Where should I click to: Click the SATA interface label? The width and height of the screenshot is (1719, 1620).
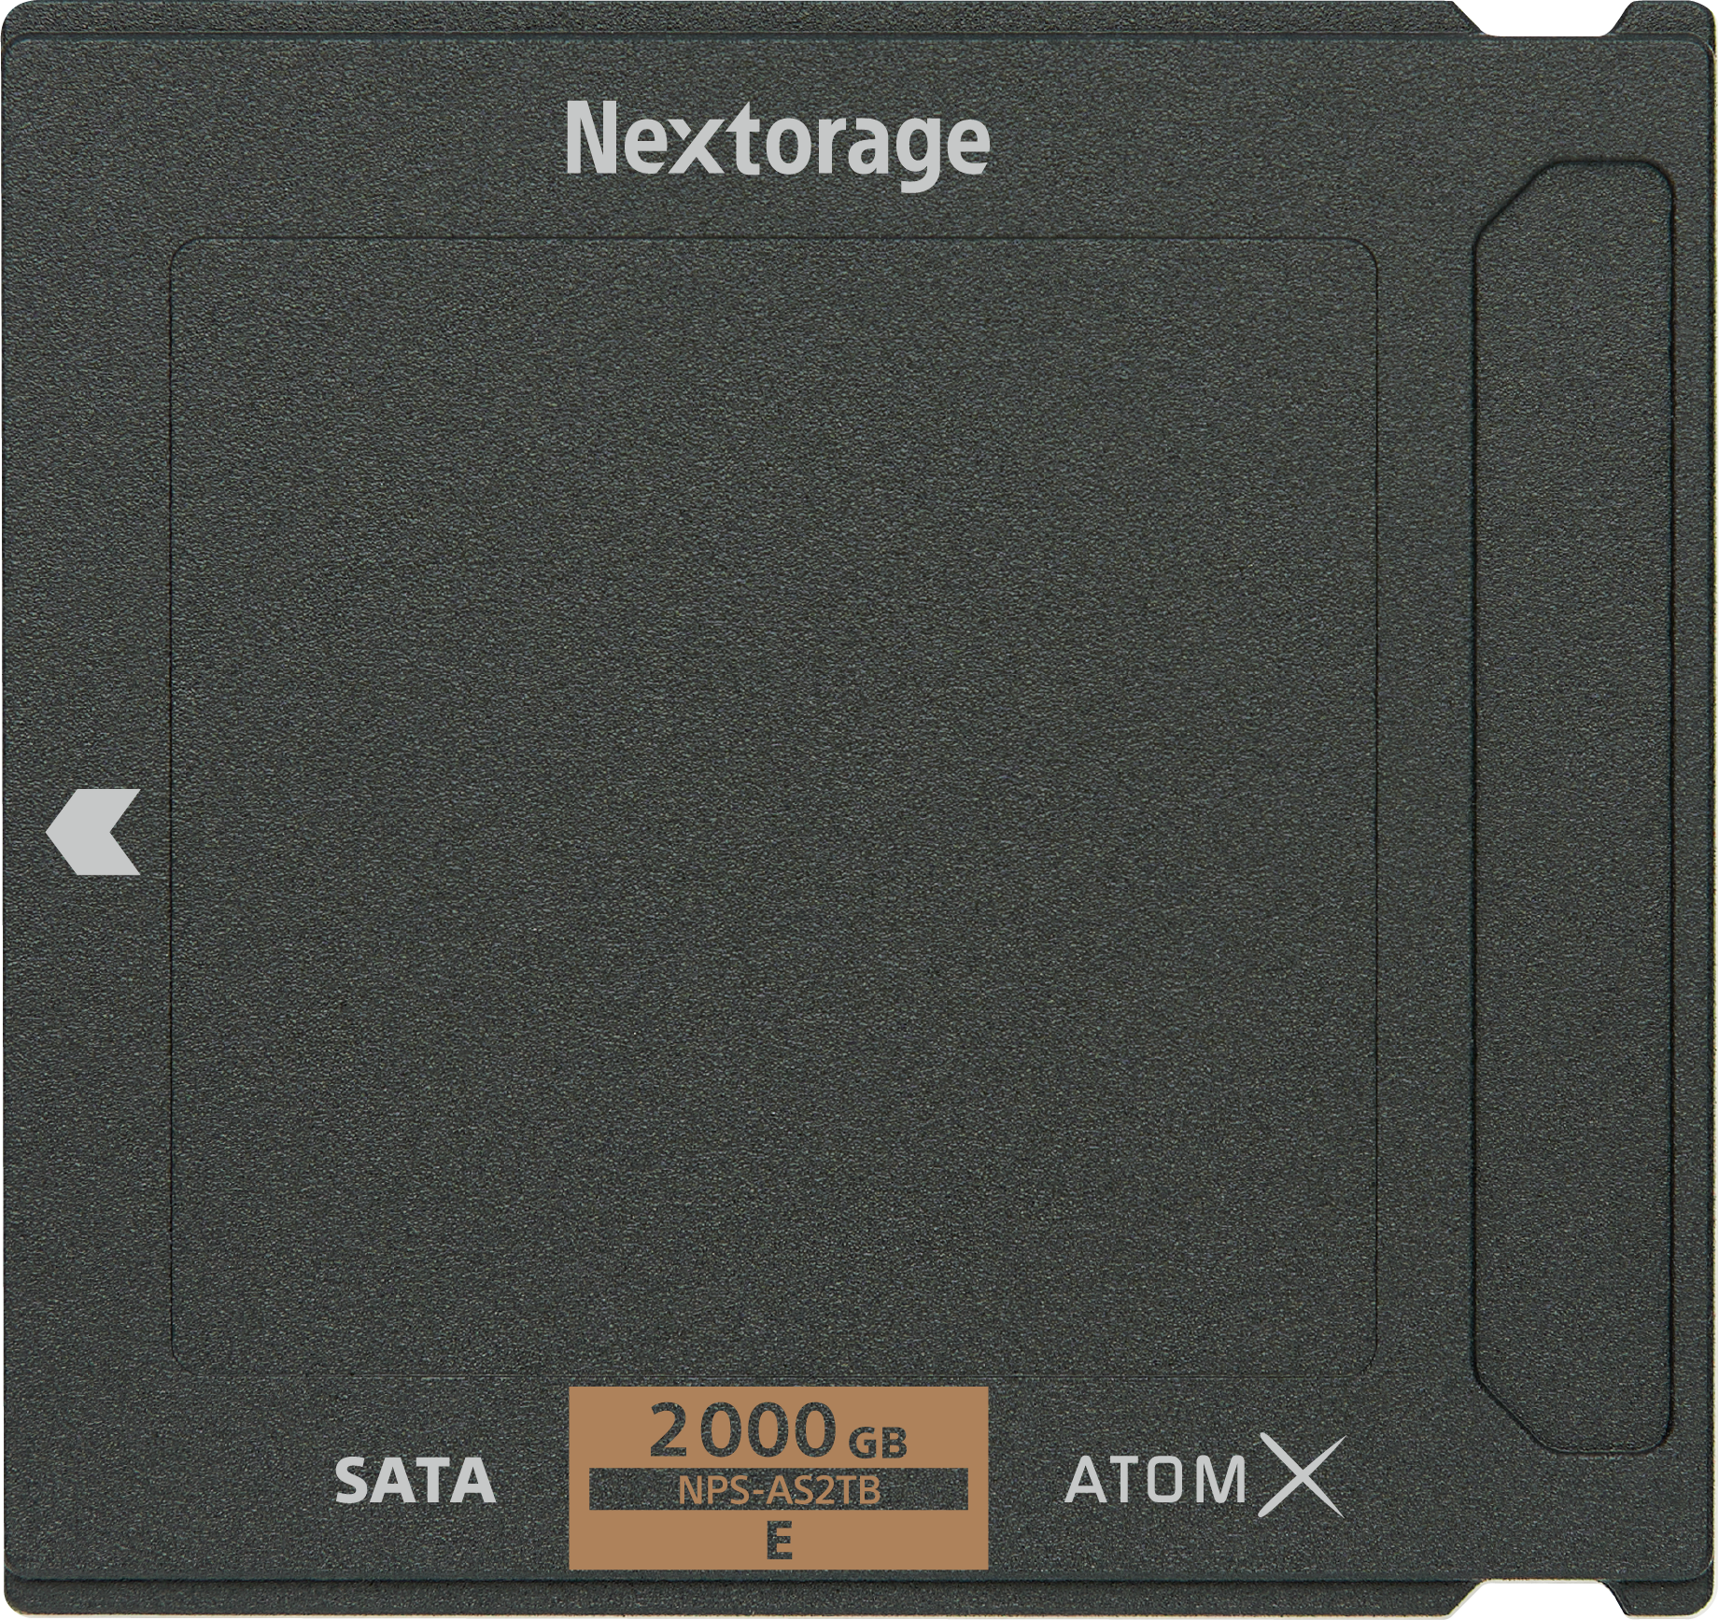pyautogui.click(x=415, y=1481)
